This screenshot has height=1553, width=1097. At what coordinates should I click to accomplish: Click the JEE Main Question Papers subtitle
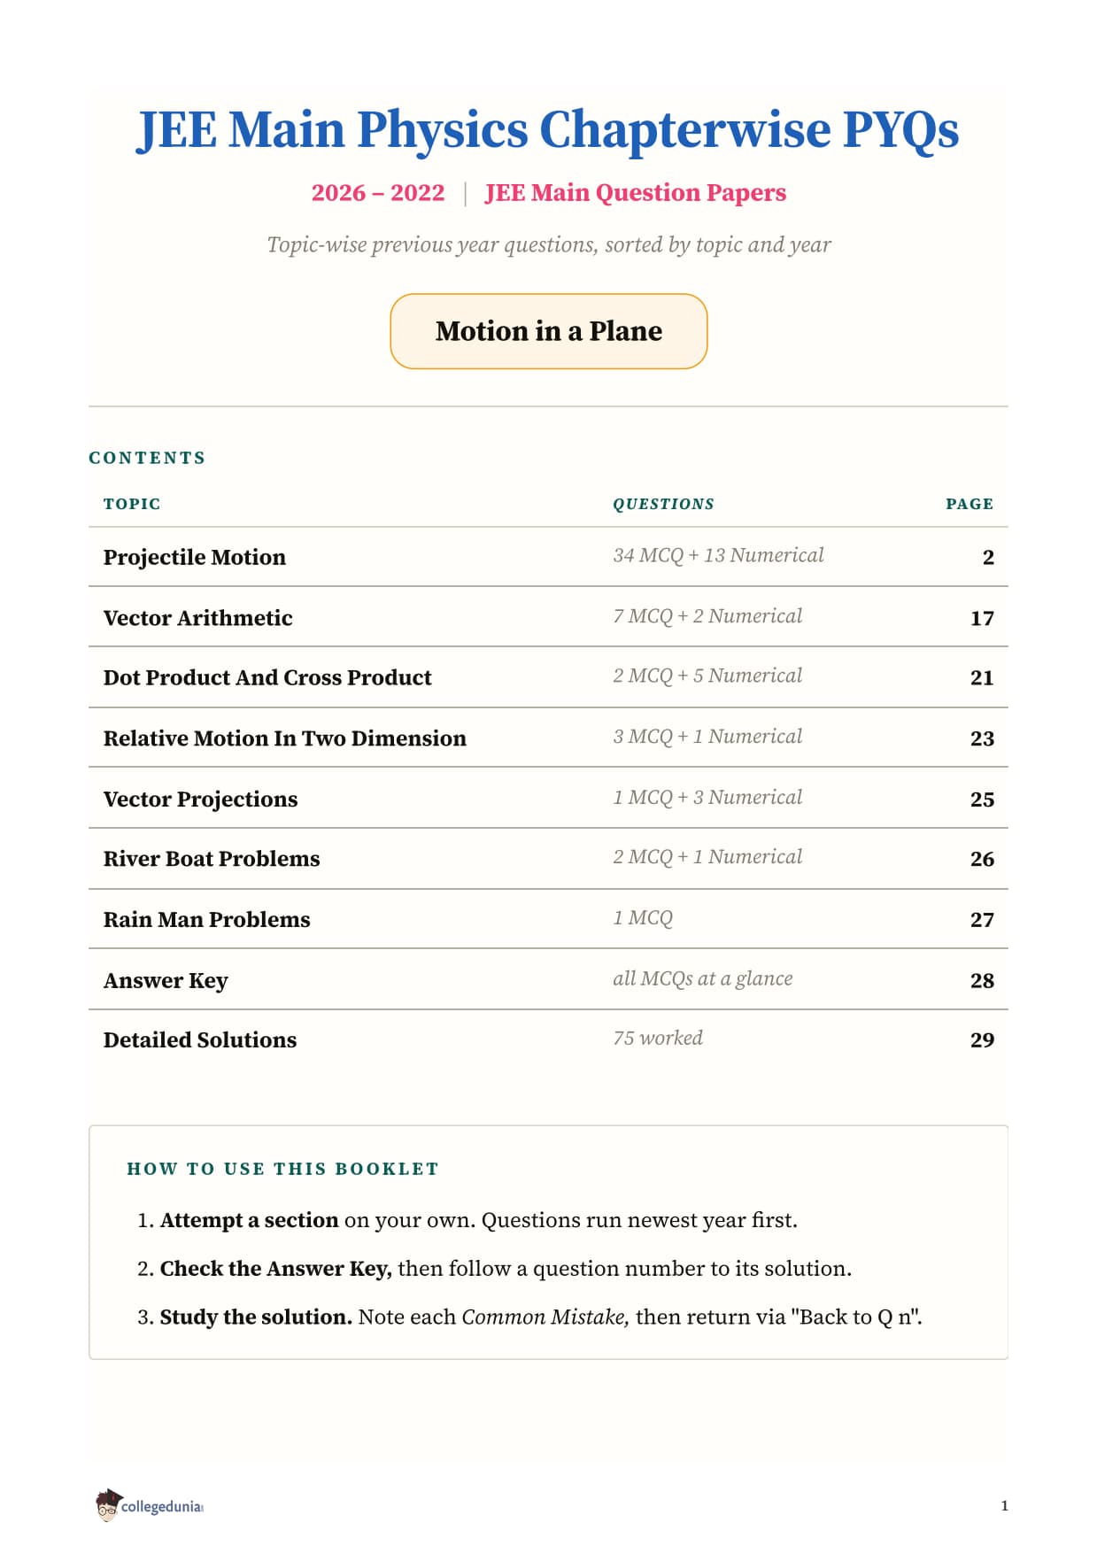[635, 192]
